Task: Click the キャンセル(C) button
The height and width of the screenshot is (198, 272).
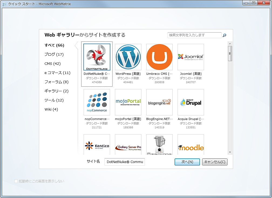Action: point(215,162)
